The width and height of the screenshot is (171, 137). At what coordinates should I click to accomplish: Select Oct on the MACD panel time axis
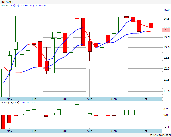pyautogui.click(x=145, y=131)
